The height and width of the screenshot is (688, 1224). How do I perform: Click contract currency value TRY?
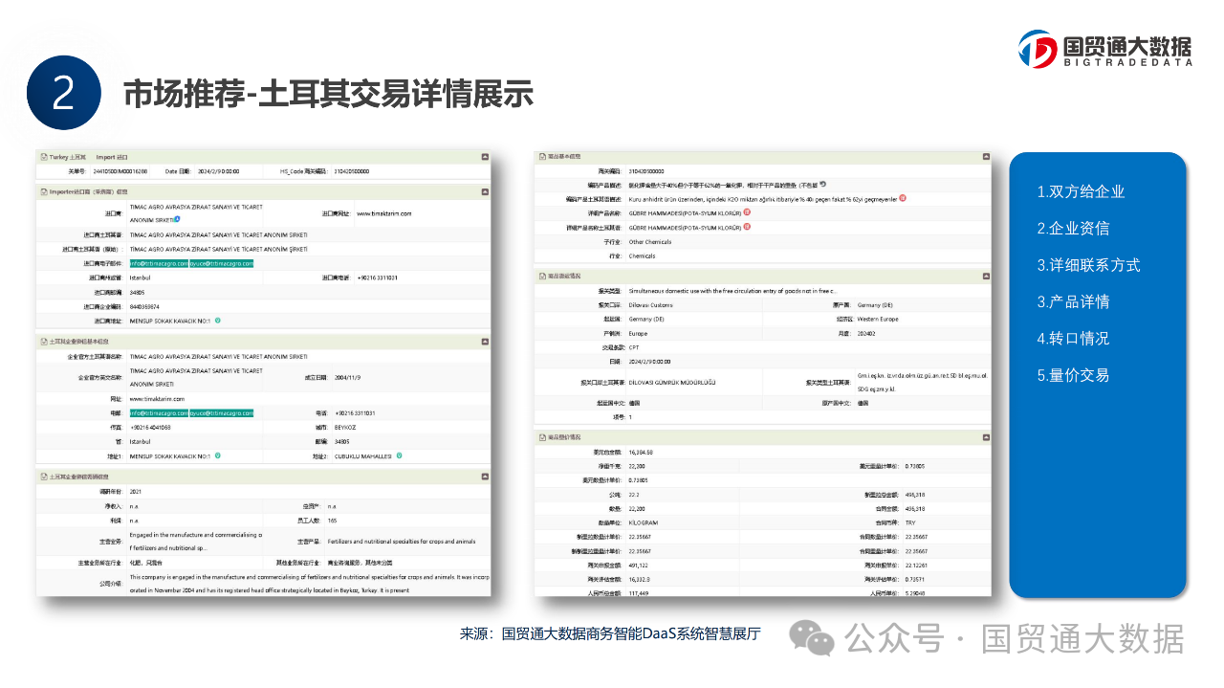pyautogui.click(x=909, y=522)
